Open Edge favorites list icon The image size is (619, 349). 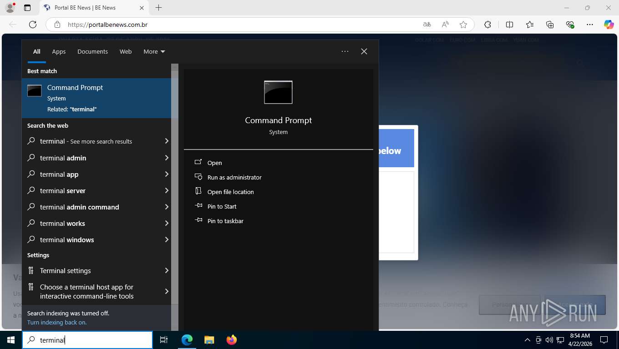pos(530,25)
